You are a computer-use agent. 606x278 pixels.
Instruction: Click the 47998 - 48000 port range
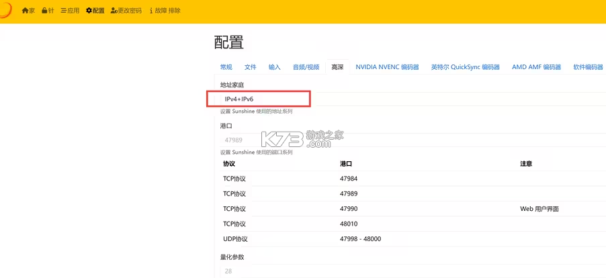click(361, 239)
